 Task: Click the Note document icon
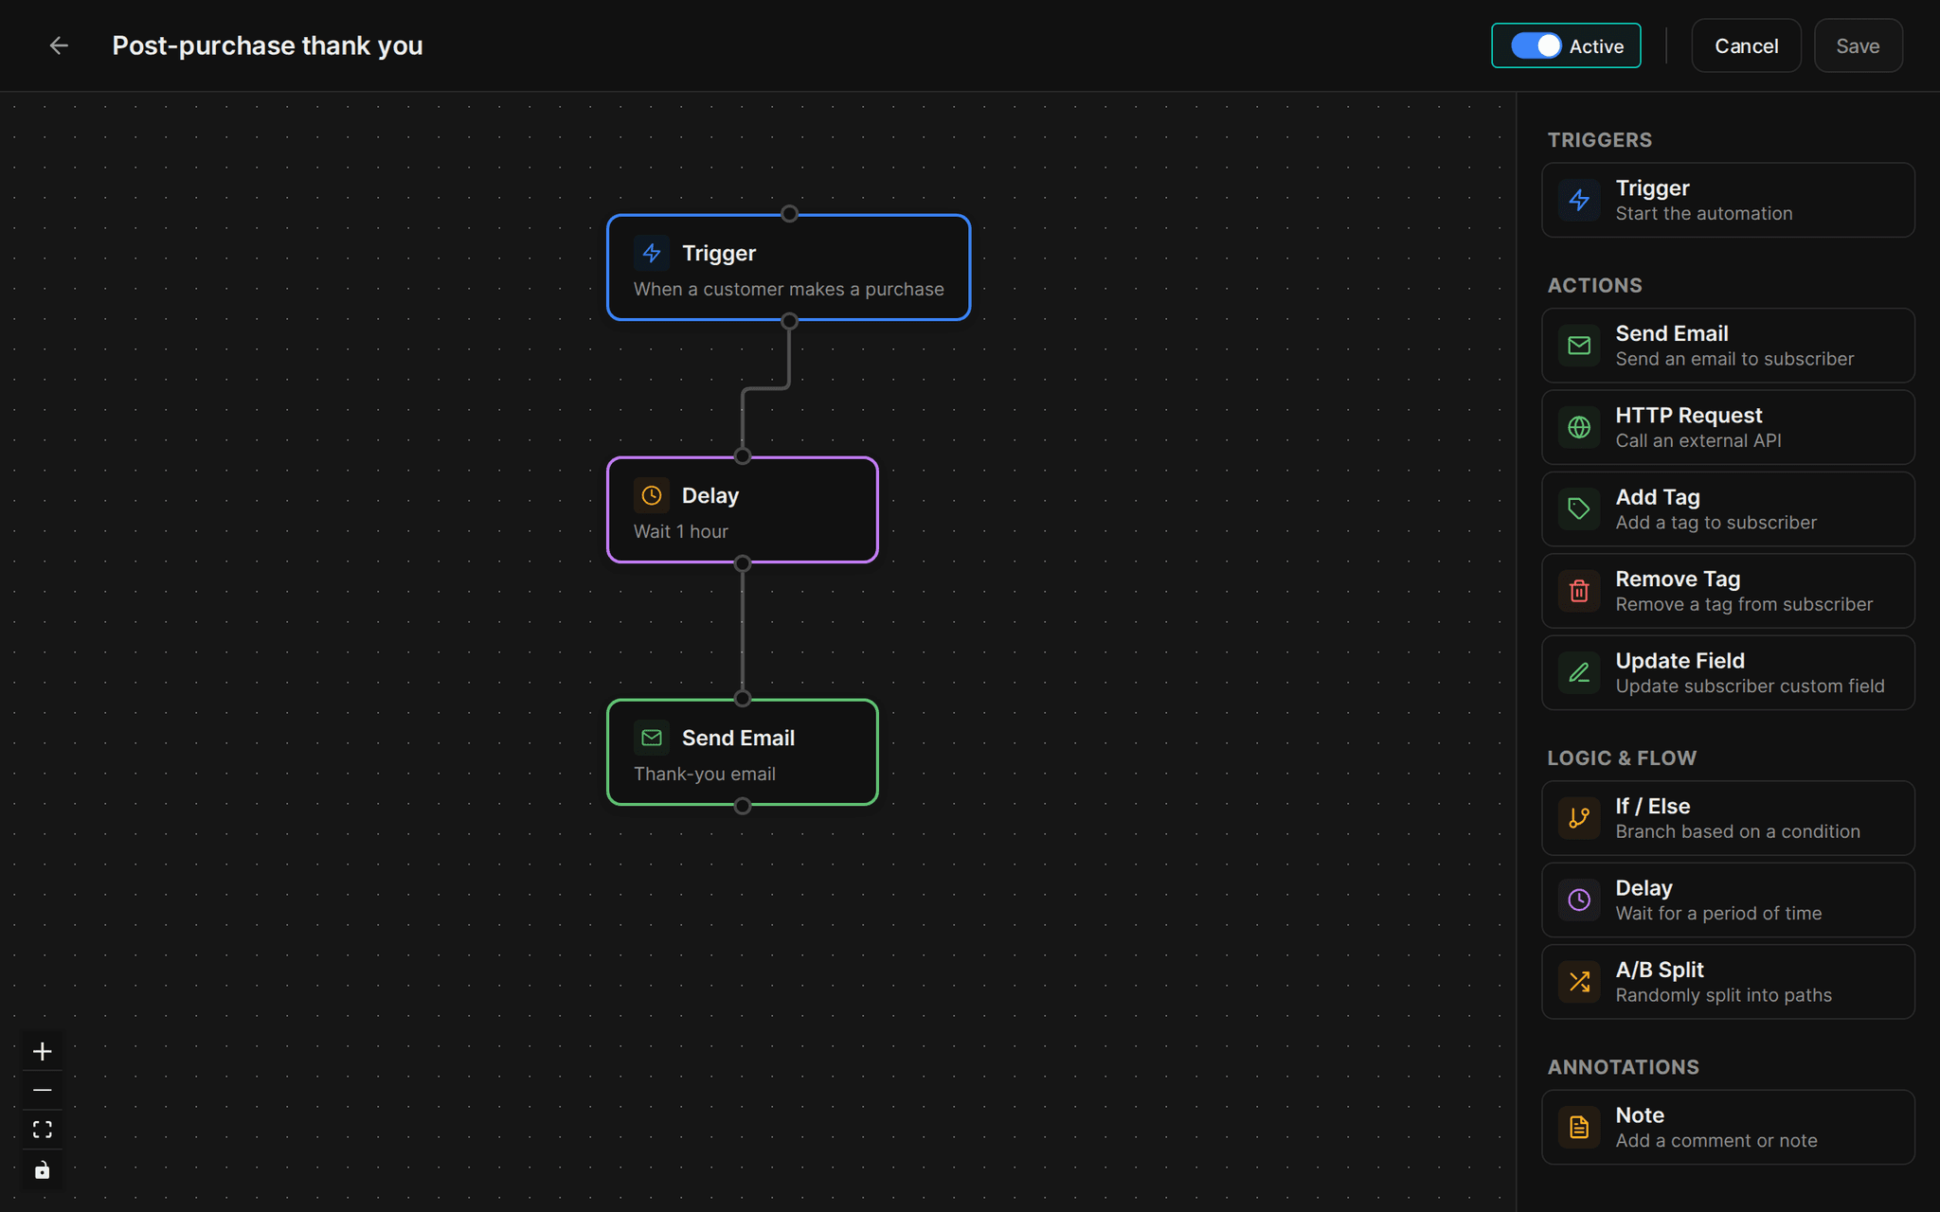click(1579, 1127)
